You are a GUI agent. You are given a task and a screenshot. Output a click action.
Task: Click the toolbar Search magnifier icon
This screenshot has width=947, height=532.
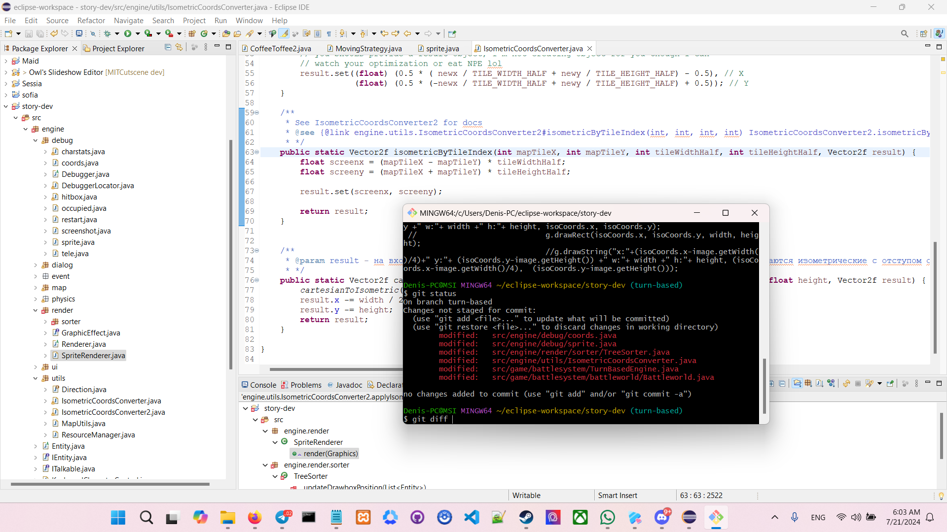point(904,33)
